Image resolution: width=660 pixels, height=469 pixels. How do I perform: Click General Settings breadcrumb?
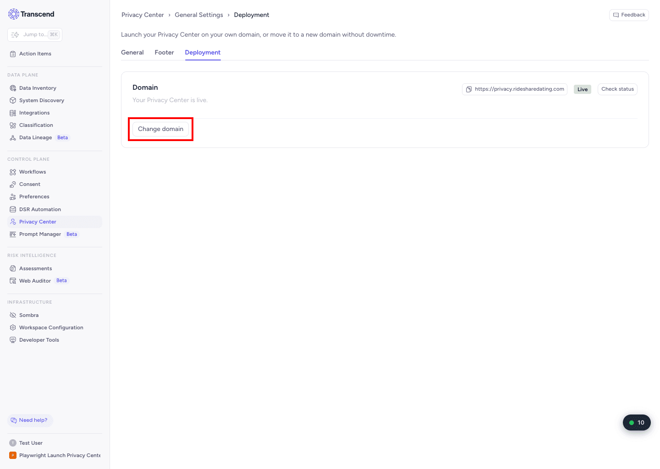[x=199, y=15]
